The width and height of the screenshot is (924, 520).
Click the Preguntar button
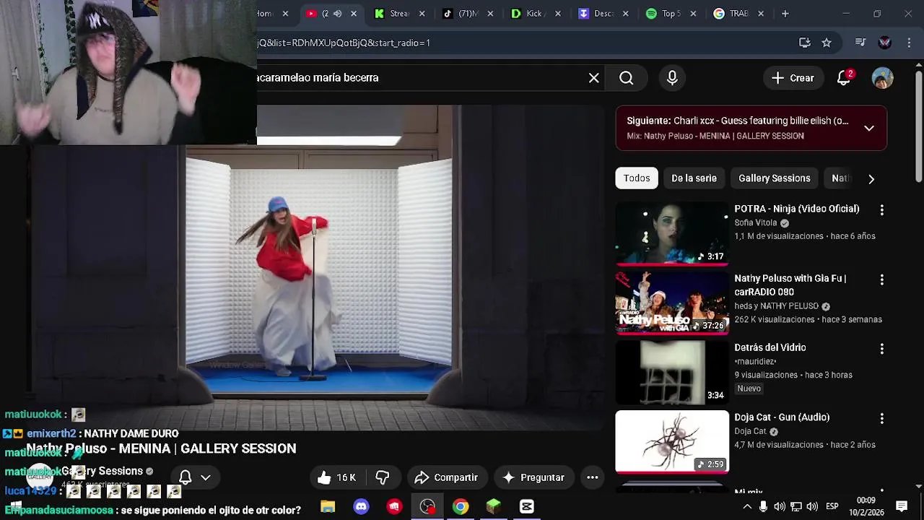click(x=533, y=477)
